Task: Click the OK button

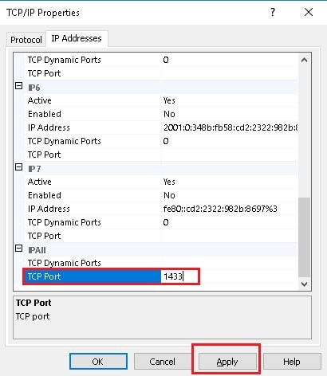Action: [98, 362]
